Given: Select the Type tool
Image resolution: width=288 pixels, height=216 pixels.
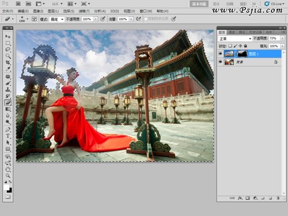Looking at the screenshot, I should tap(7, 136).
